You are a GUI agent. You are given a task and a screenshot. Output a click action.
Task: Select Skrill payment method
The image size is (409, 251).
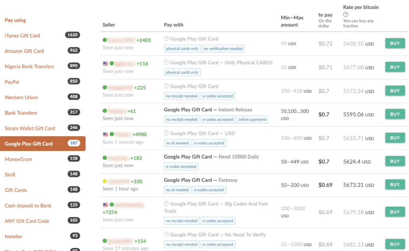click(10, 175)
